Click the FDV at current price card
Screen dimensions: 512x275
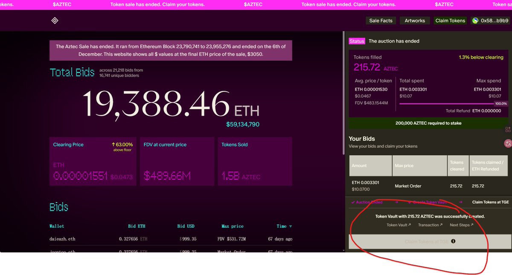tap(177, 161)
